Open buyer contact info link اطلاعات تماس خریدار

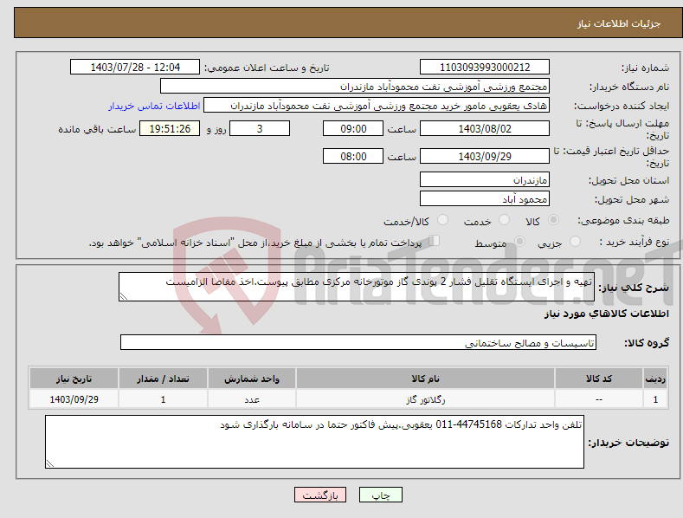(x=154, y=106)
